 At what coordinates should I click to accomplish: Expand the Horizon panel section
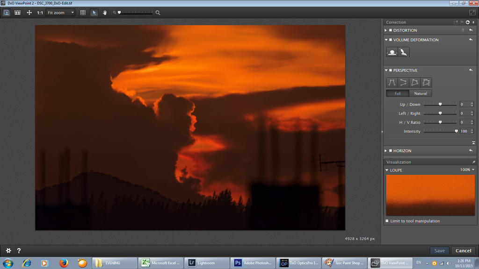tap(386, 151)
